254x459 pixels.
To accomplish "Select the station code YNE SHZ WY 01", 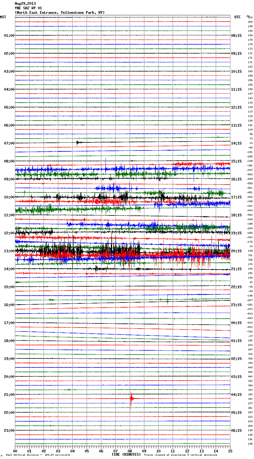I will (28, 8).
